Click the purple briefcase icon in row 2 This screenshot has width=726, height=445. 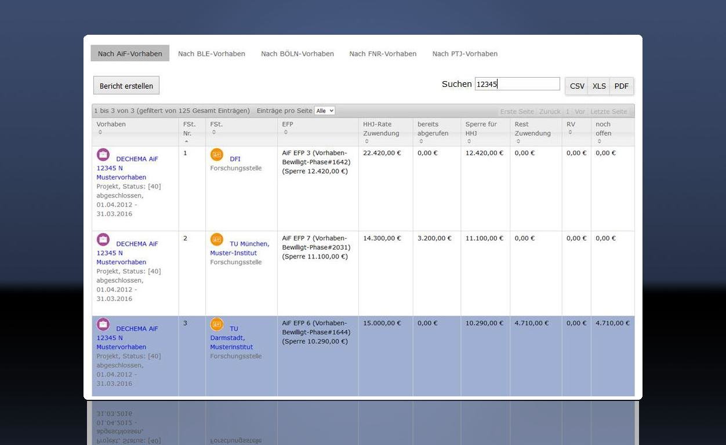(103, 239)
